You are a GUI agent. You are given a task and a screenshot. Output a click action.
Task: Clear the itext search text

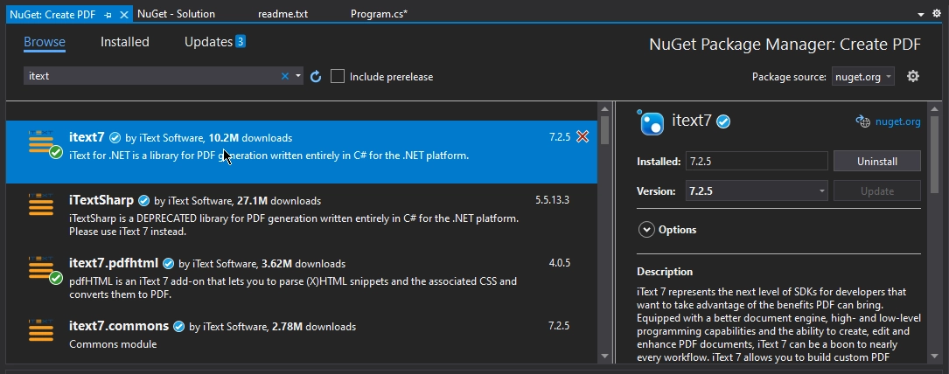(284, 77)
